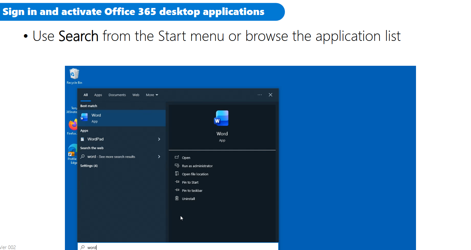Switch to the Documents search tab

tap(117, 95)
